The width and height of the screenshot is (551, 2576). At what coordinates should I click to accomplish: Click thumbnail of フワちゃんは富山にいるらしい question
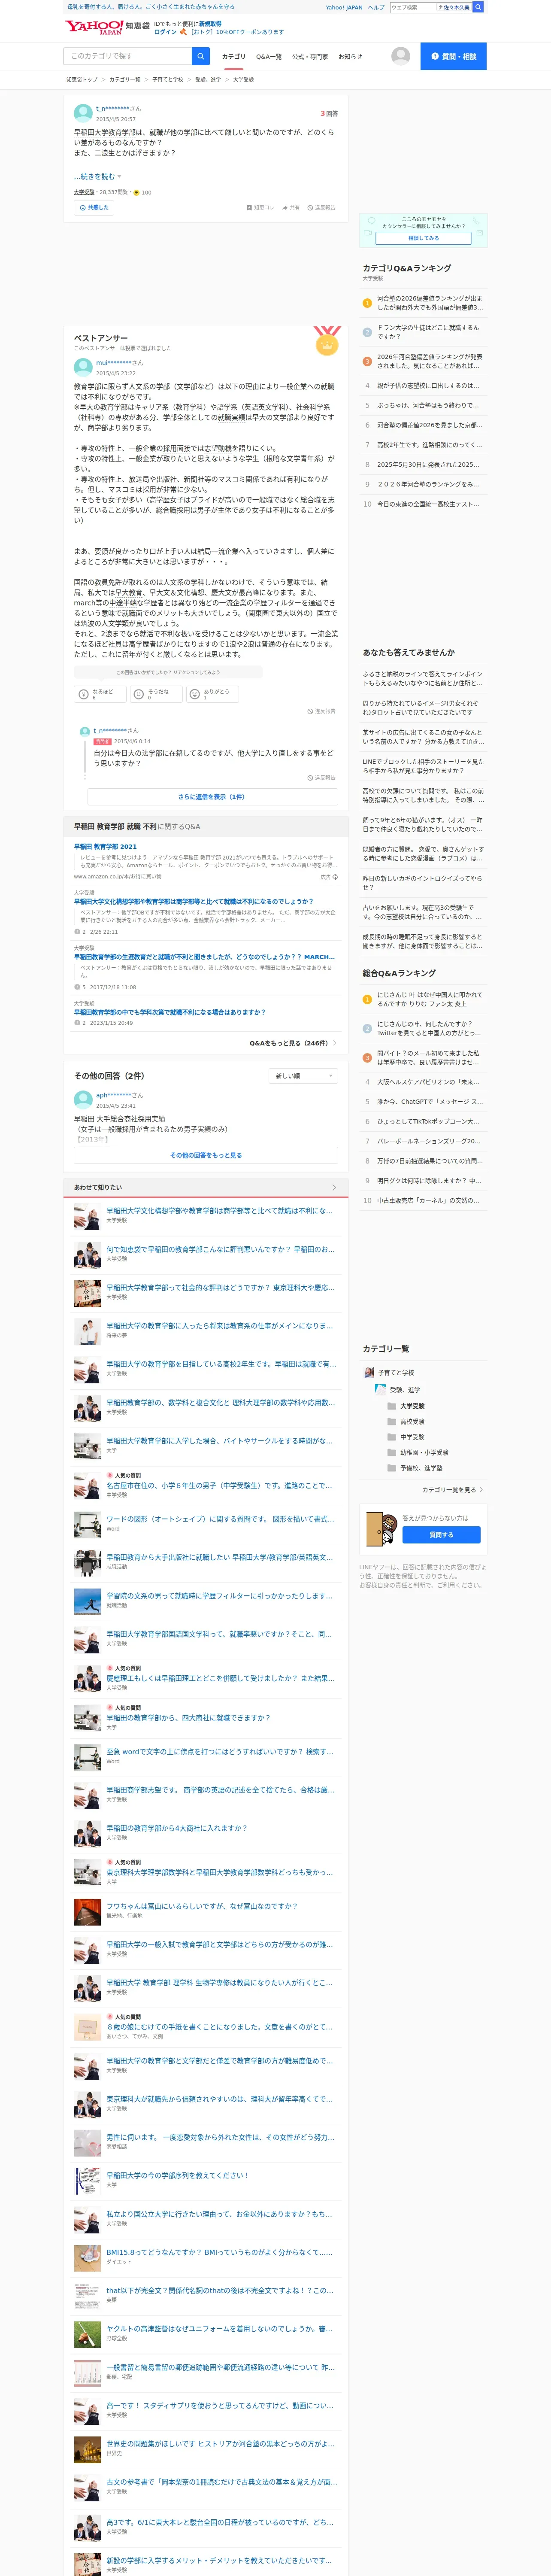[x=87, y=1911]
